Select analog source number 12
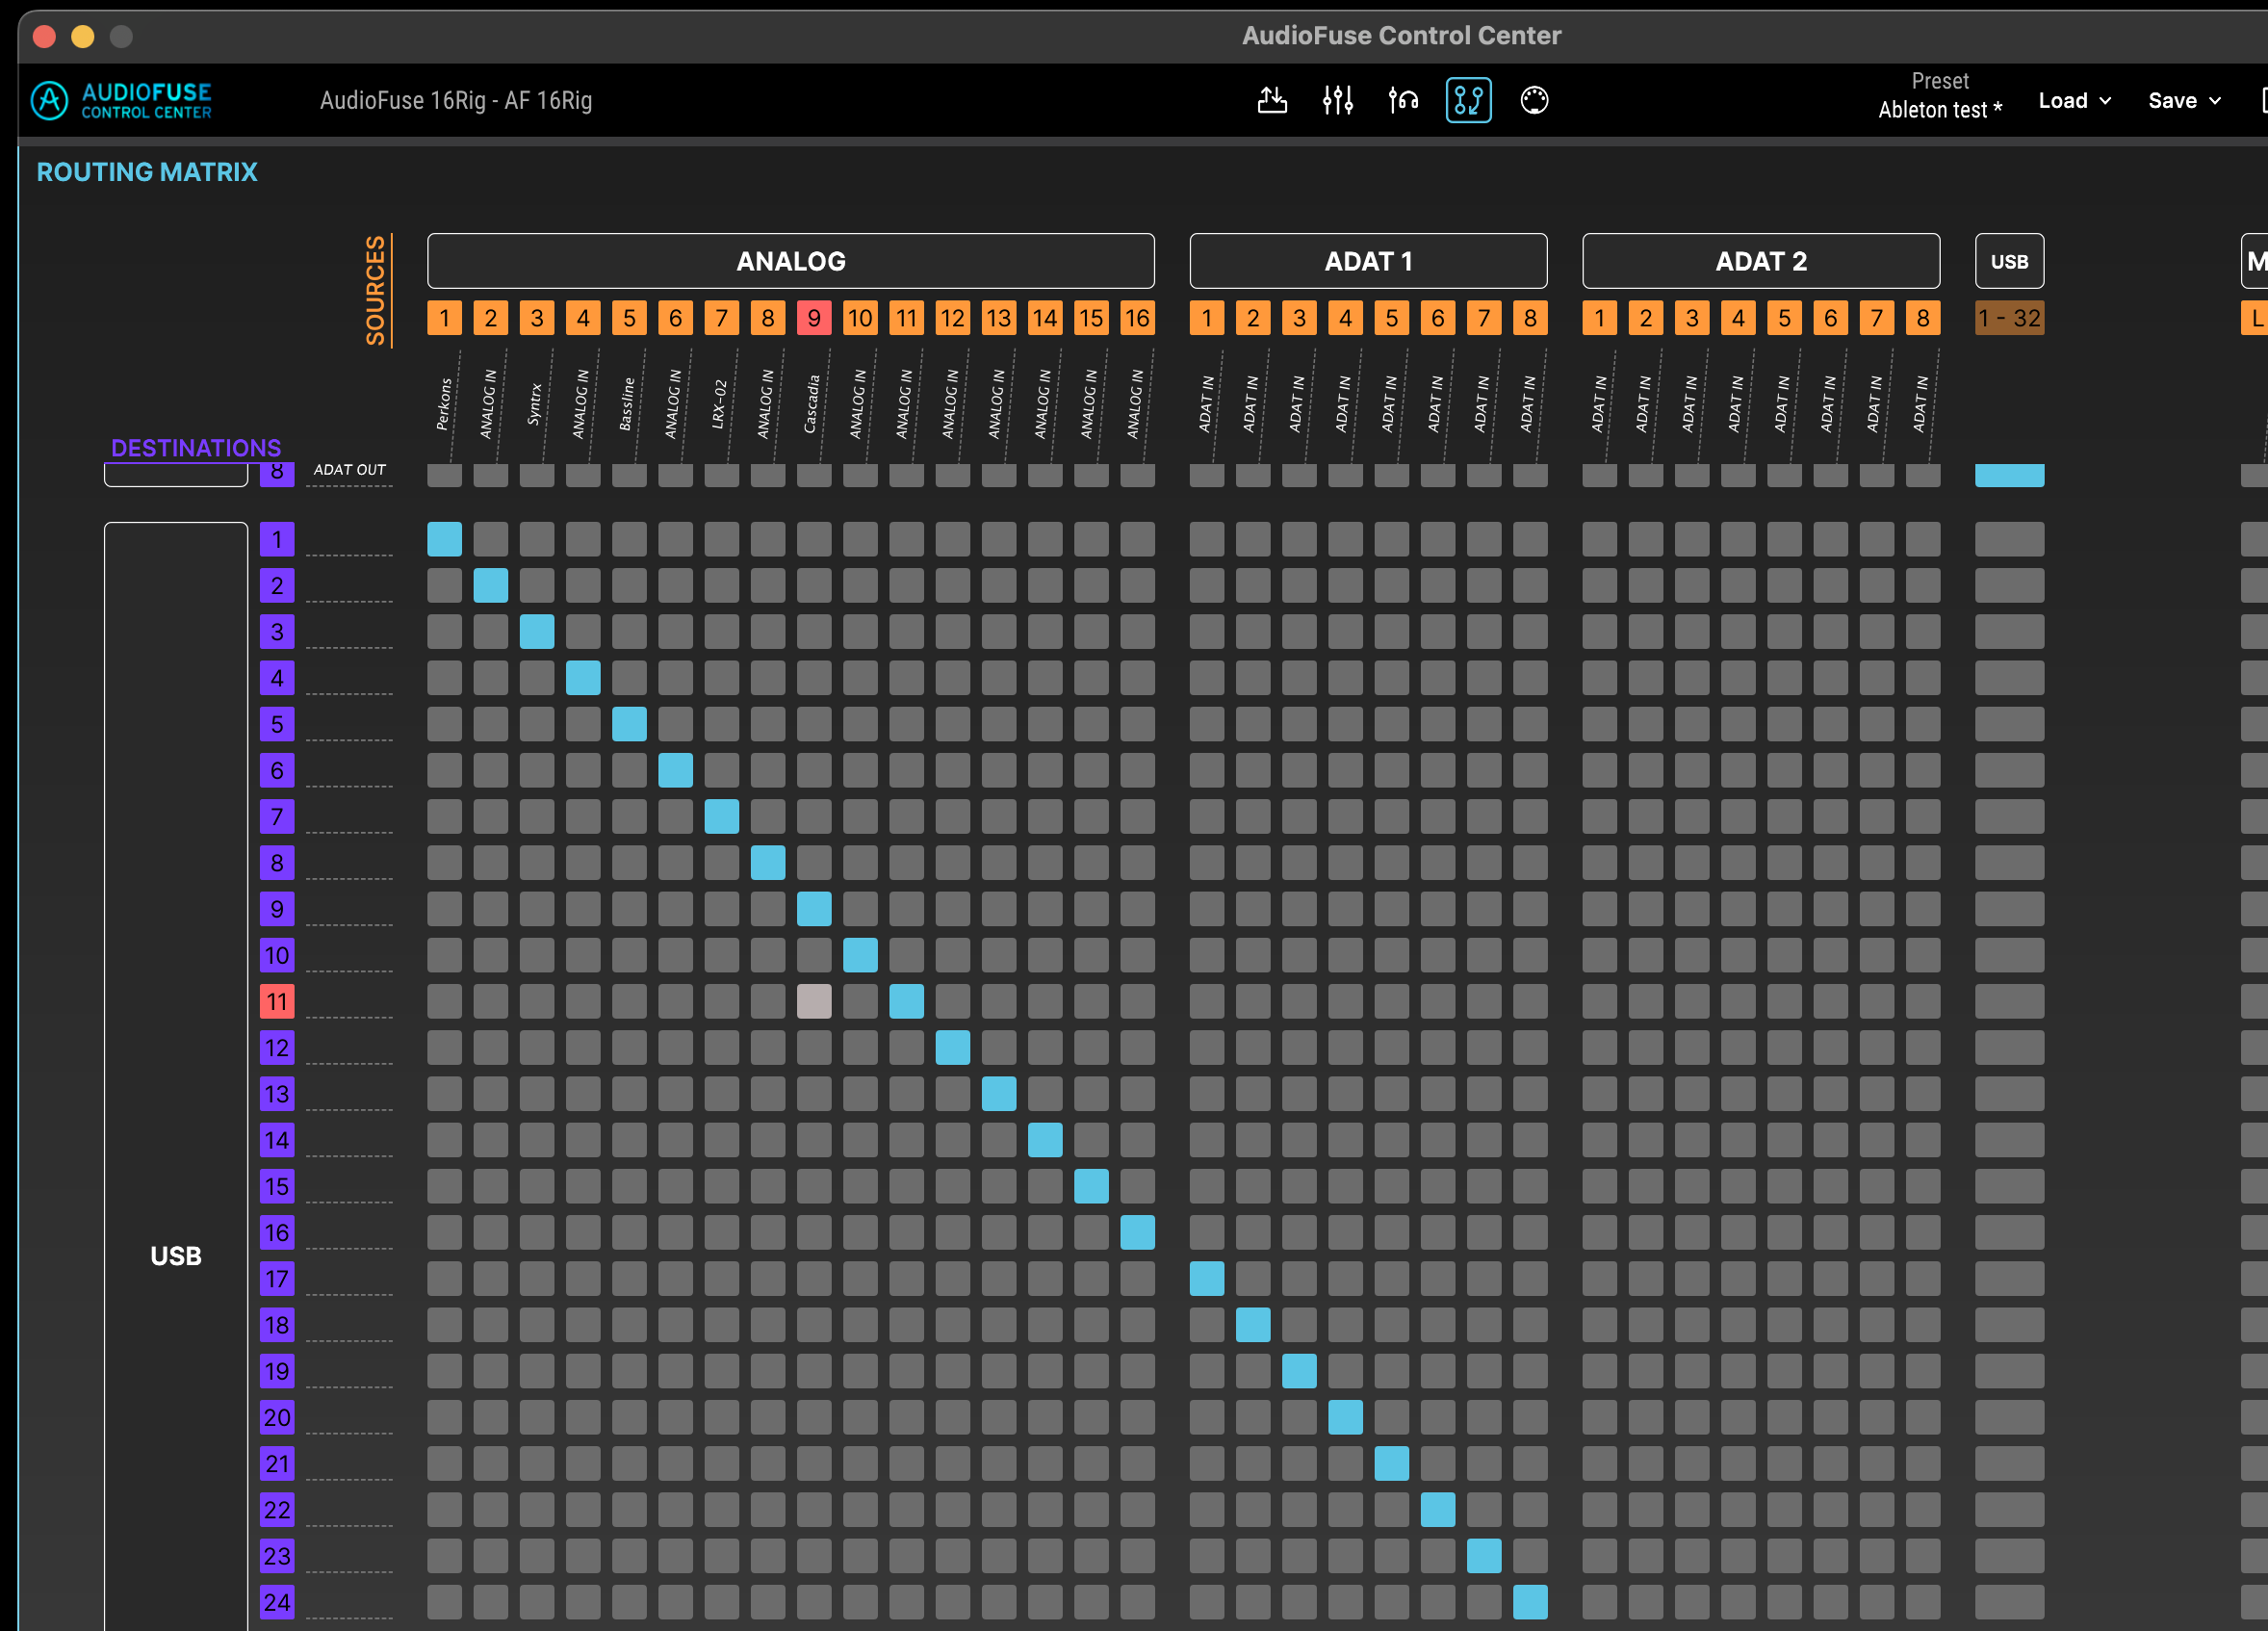 pyautogui.click(x=952, y=318)
